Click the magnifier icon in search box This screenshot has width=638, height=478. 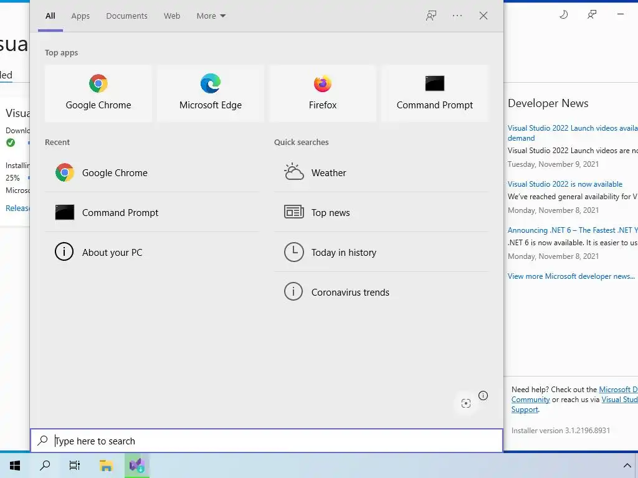tap(43, 441)
